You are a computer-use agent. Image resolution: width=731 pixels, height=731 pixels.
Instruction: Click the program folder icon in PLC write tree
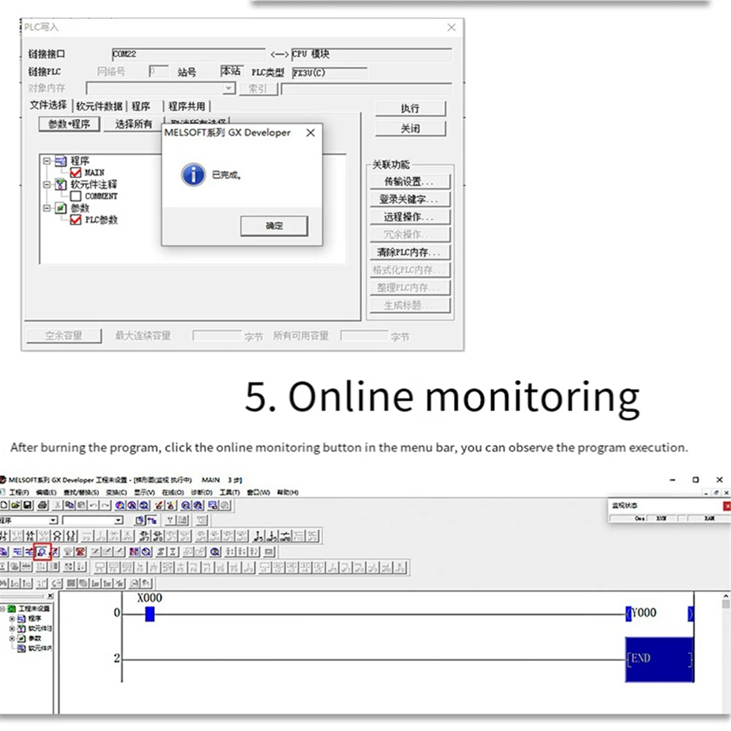(60, 161)
